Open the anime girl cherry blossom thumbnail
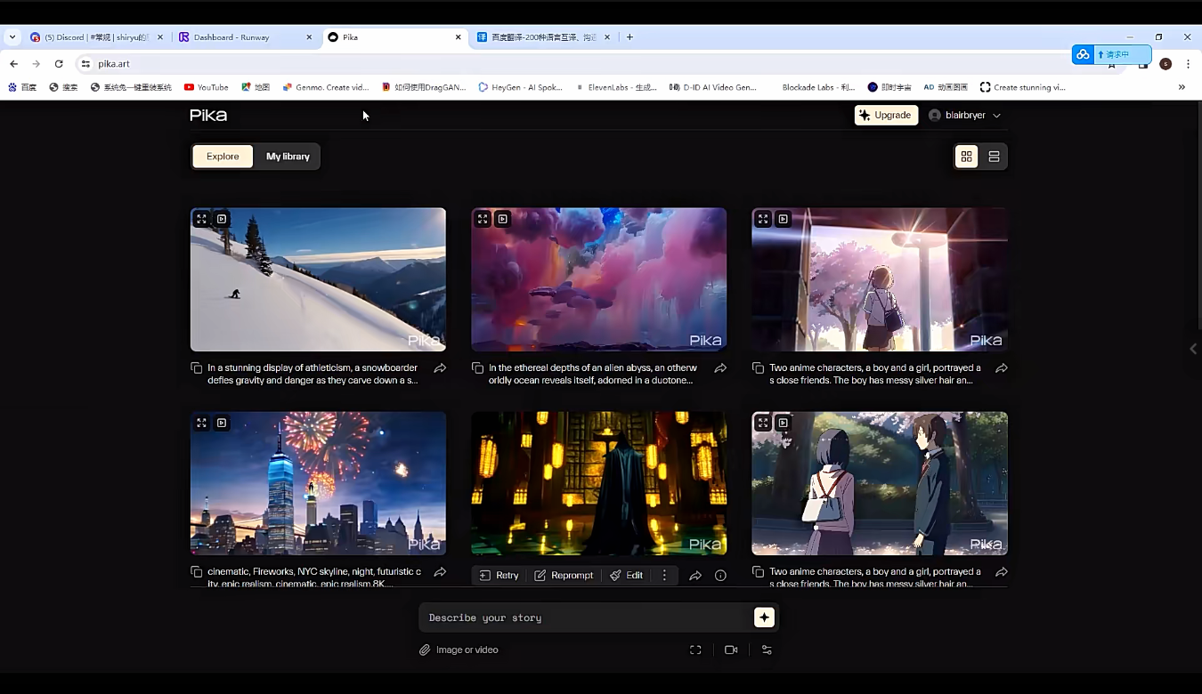 (x=880, y=280)
